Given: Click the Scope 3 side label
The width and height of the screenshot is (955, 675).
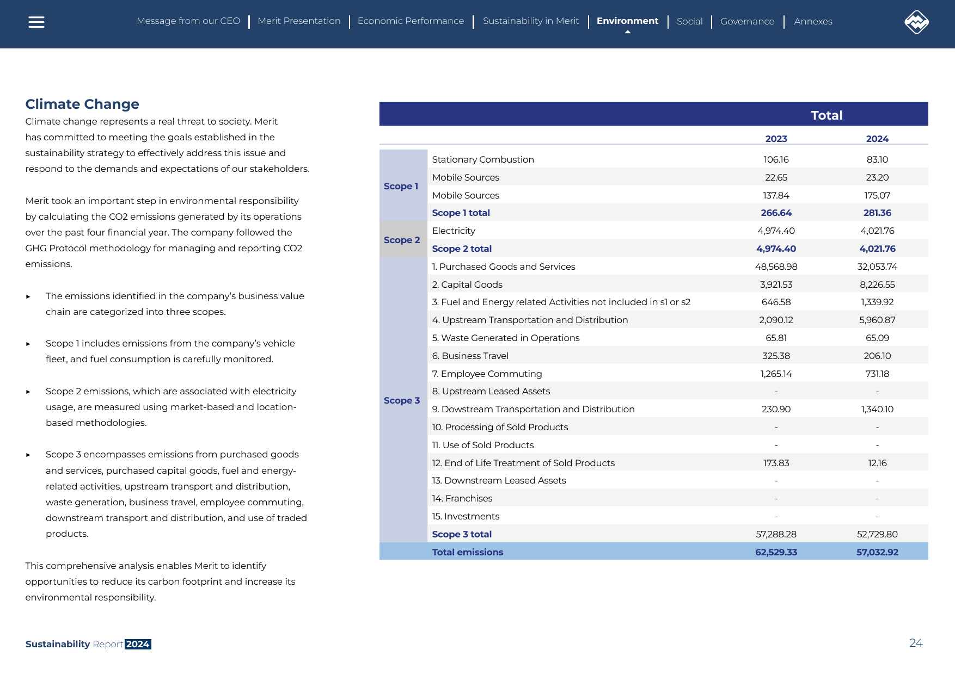Looking at the screenshot, I should (x=402, y=400).
